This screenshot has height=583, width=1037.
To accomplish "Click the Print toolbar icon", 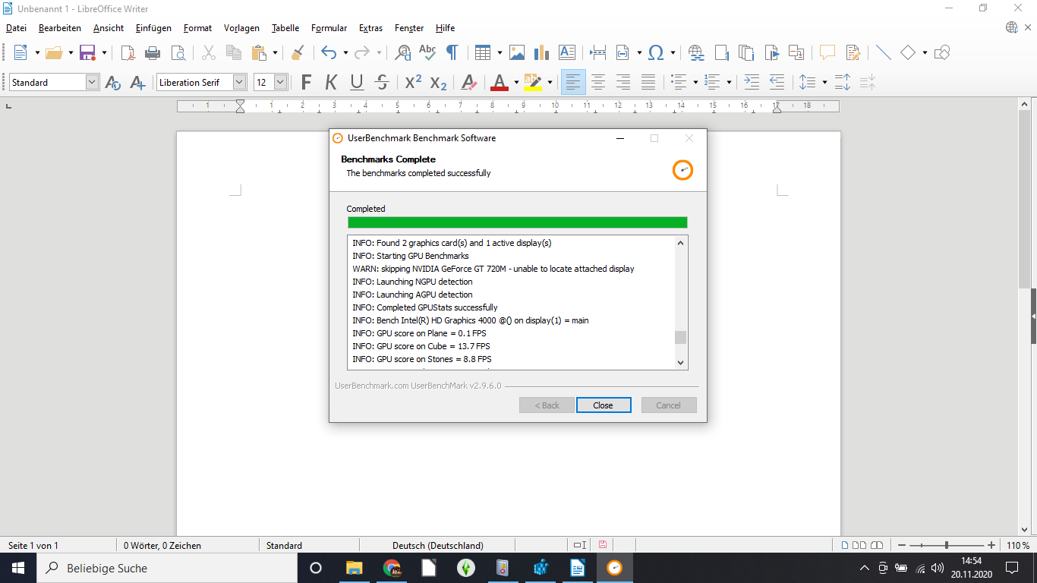I will tap(153, 52).
